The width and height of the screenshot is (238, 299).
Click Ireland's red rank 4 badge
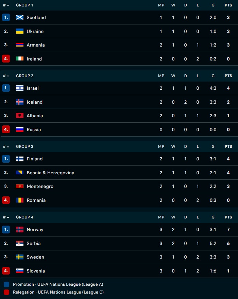[6, 59]
